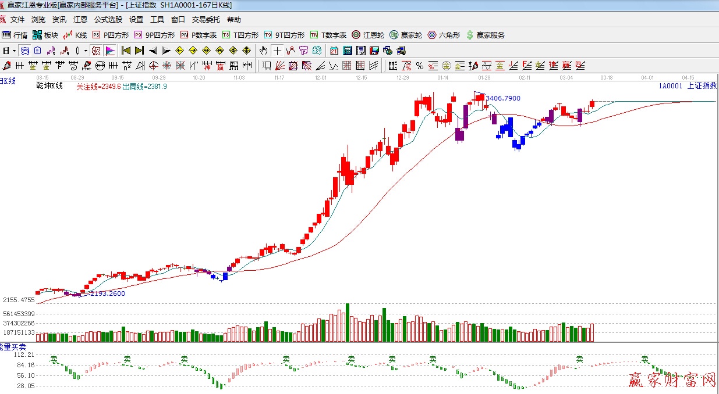The image size is (719, 394).
Task: Open the 公式选股 menu
Action: [108, 20]
